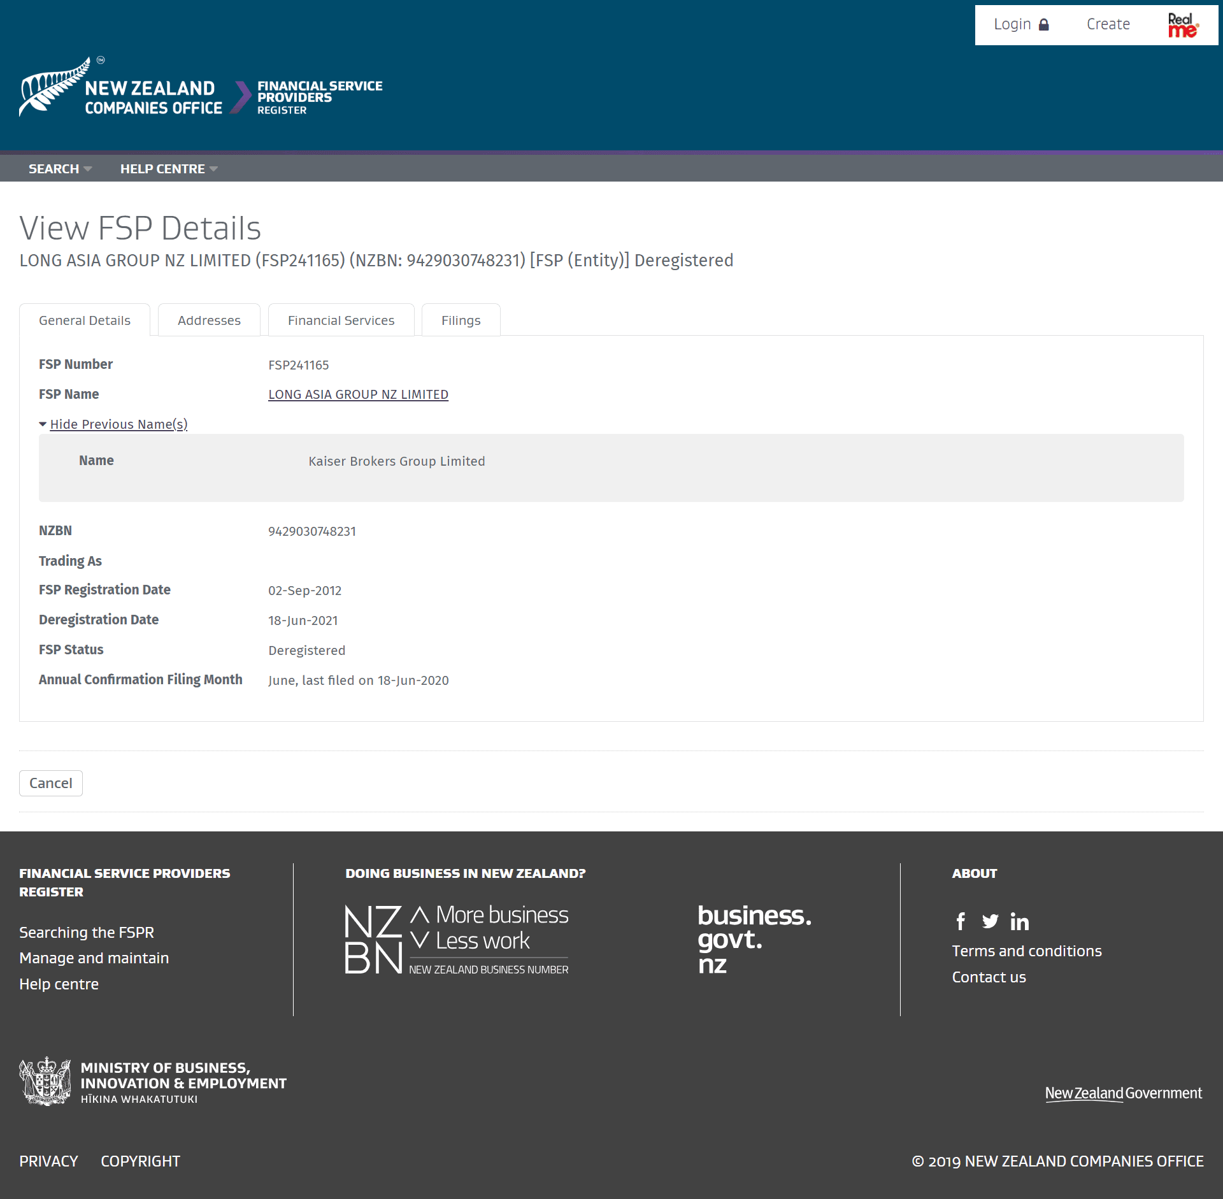This screenshot has width=1223, height=1199.
Task: Click the View FSP Details heading
Action: (x=140, y=228)
